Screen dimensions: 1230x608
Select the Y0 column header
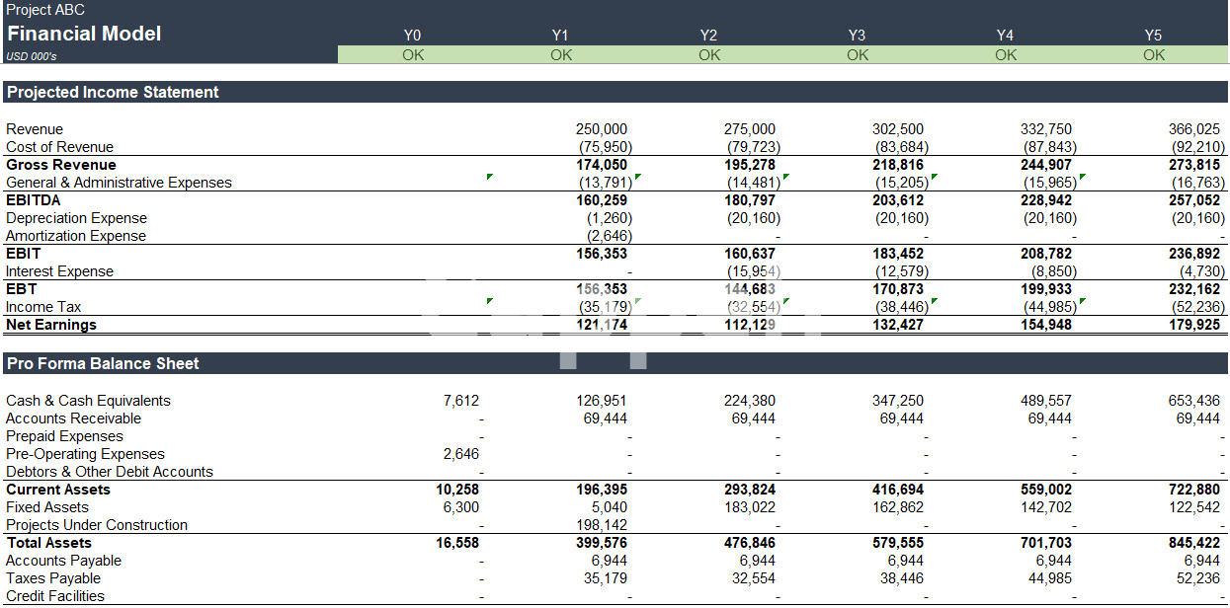coord(413,36)
